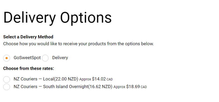The height and width of the screenshot is (102, 219).
Task: Click the CAD label after $14.02
Action: [109, 79]
